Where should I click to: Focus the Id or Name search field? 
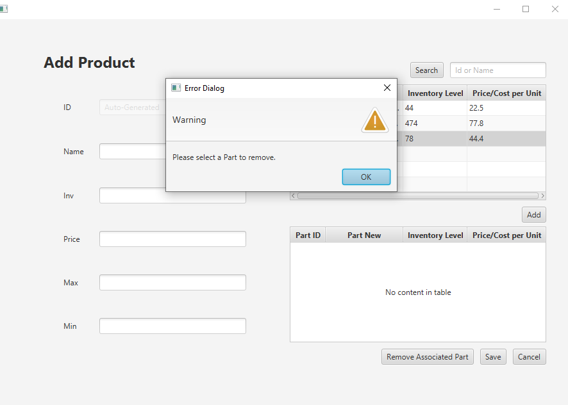tap(497, 70)
